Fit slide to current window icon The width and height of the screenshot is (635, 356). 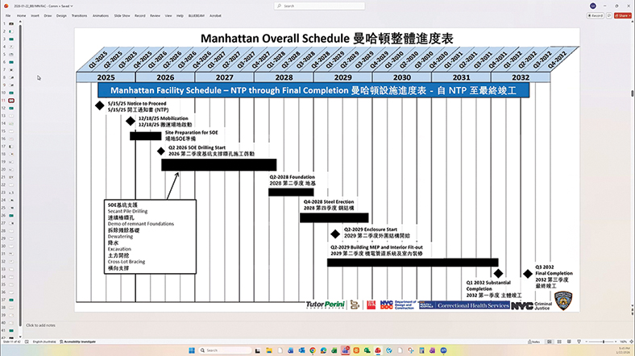point(630,342)
